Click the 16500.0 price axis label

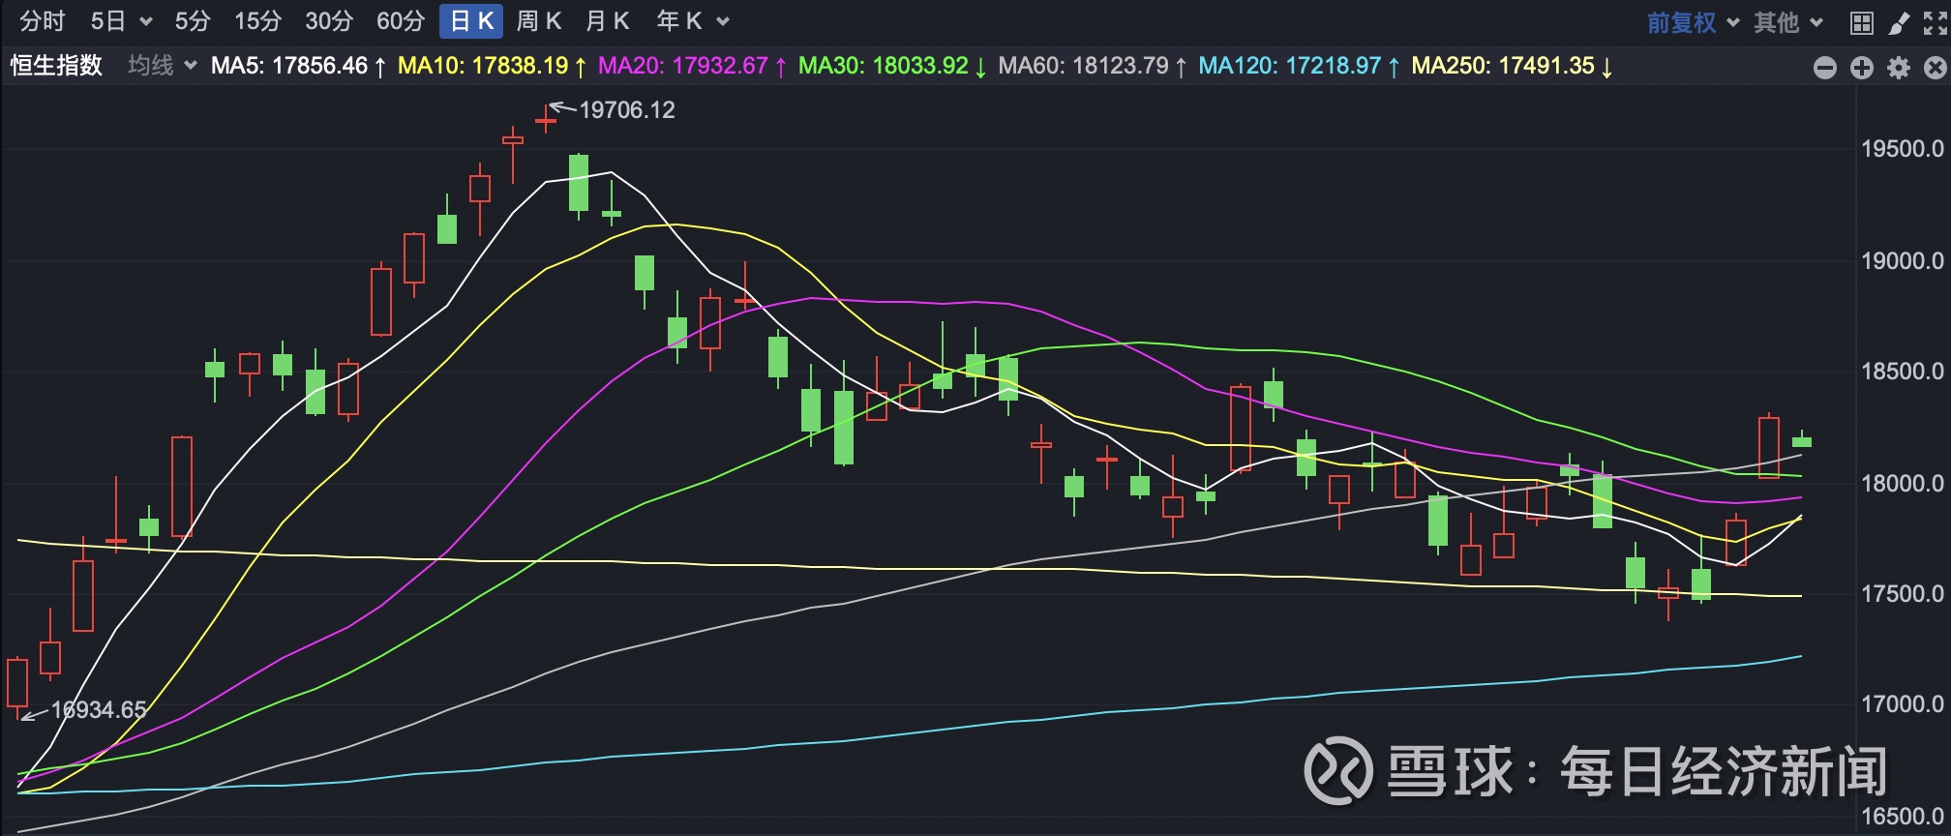[x=1903, y=816]
